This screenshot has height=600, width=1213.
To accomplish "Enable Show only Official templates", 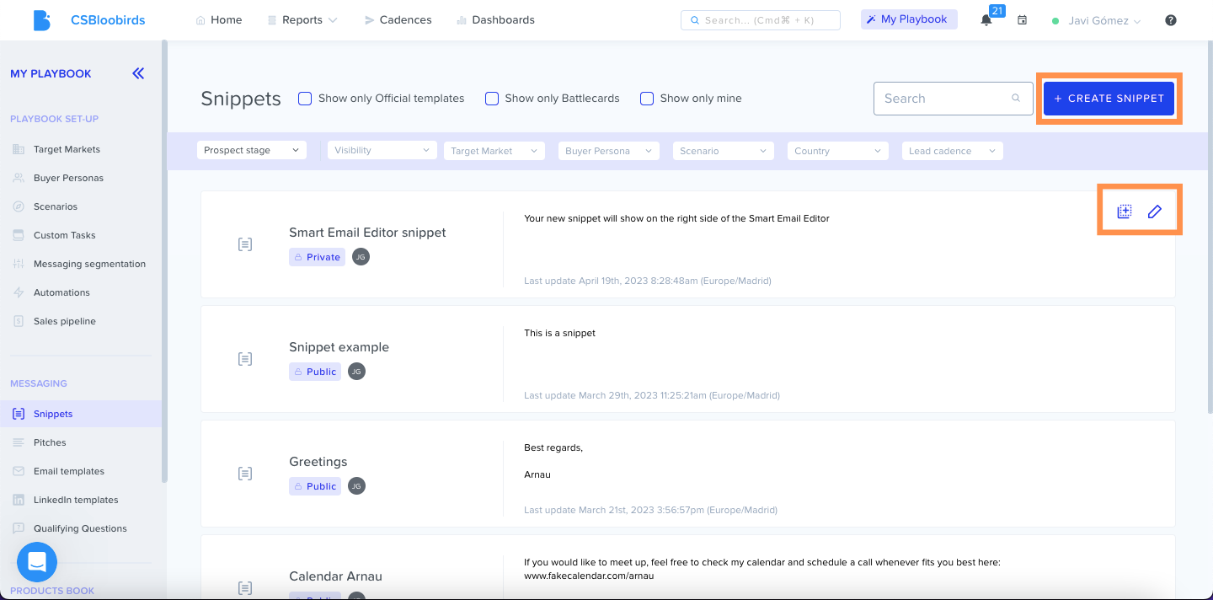I will coord(305,99).
